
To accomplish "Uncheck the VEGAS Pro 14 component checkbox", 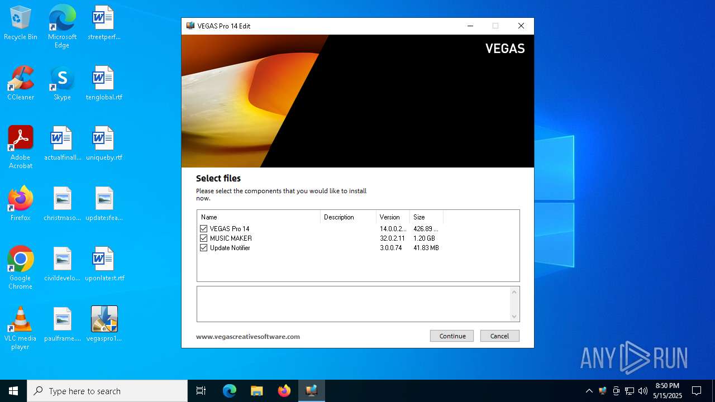I will pyautogui.click(x=203, y=229).
